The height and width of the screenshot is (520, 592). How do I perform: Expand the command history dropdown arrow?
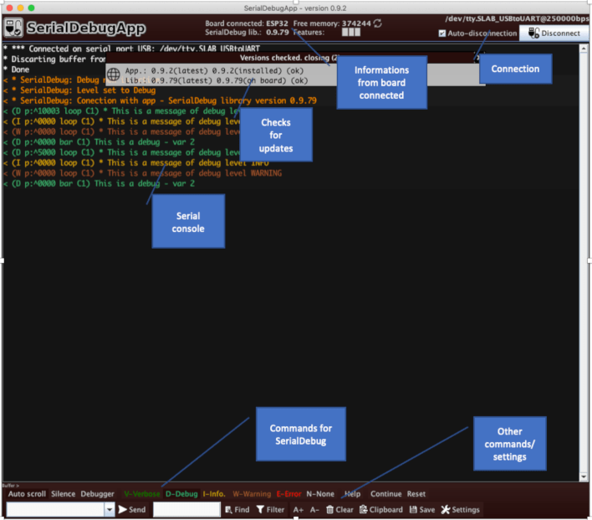point(109,509)
